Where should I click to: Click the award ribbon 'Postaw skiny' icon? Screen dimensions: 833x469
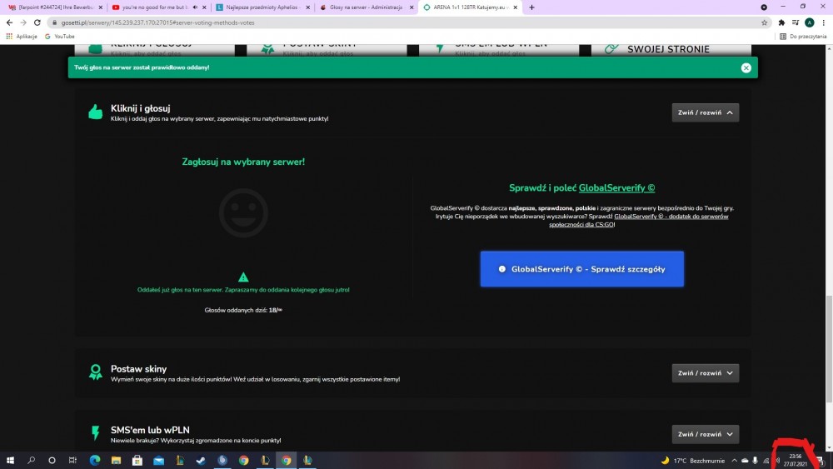click(x=95, y=372)
